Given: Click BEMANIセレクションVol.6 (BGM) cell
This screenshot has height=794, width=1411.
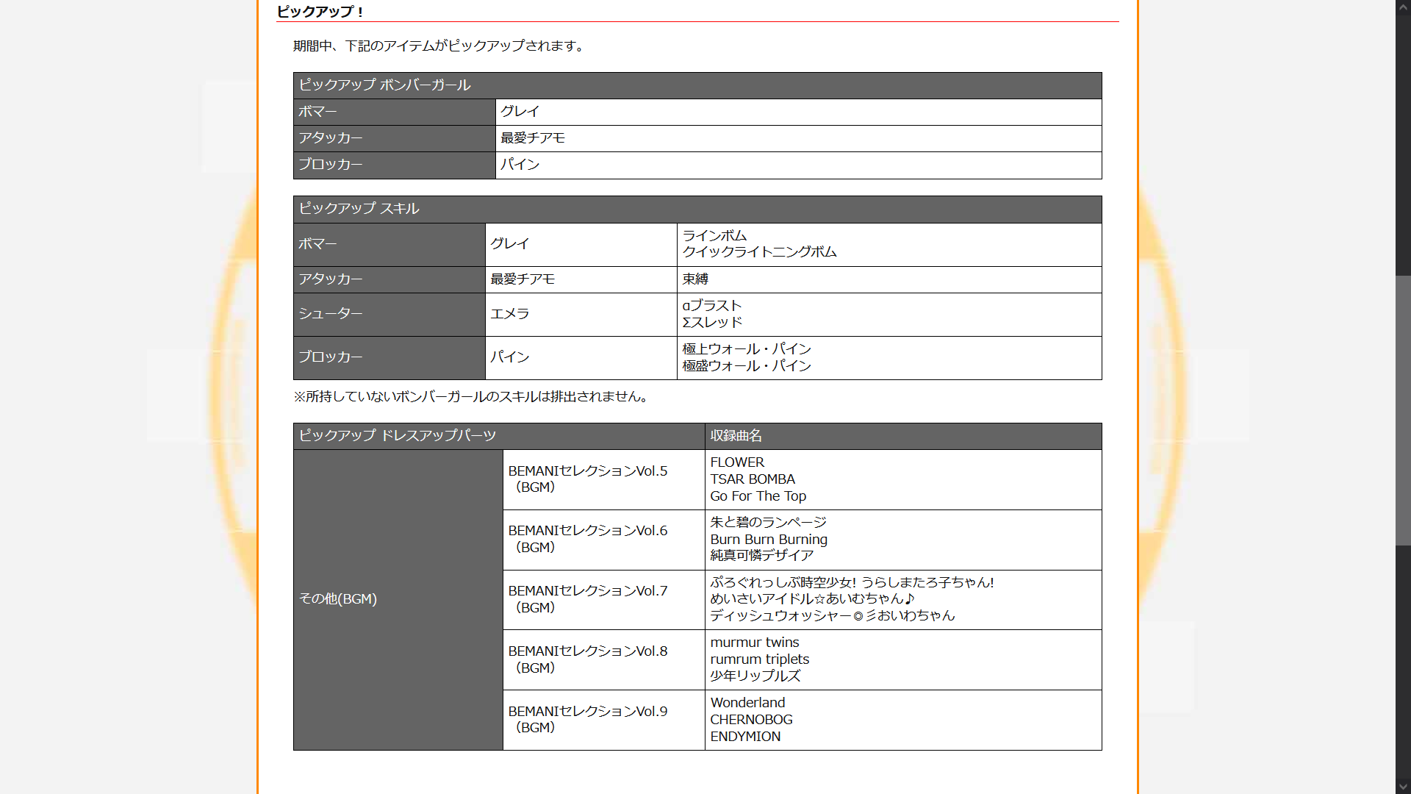Looking at the screenshot, I should pyautogui.click(x=604, y=540).
